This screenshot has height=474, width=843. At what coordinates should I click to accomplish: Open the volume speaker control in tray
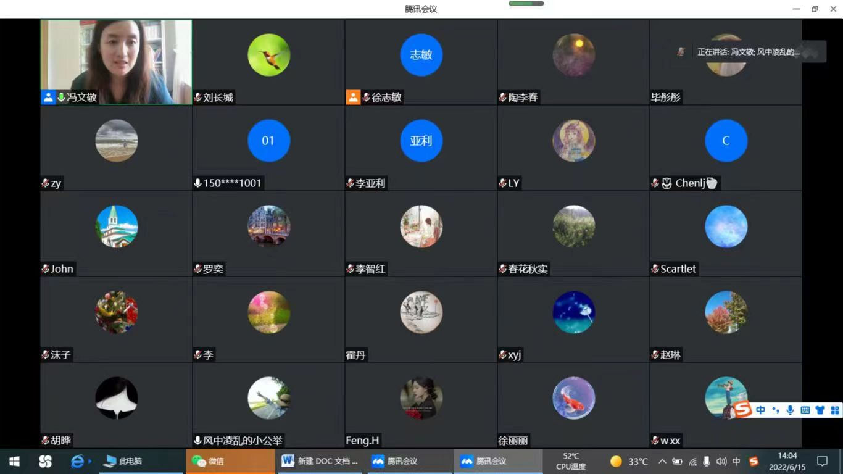[721, 462]
